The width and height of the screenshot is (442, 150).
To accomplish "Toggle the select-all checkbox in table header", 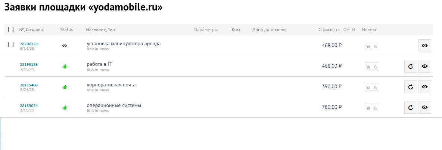I will click(x=11, y=30).
